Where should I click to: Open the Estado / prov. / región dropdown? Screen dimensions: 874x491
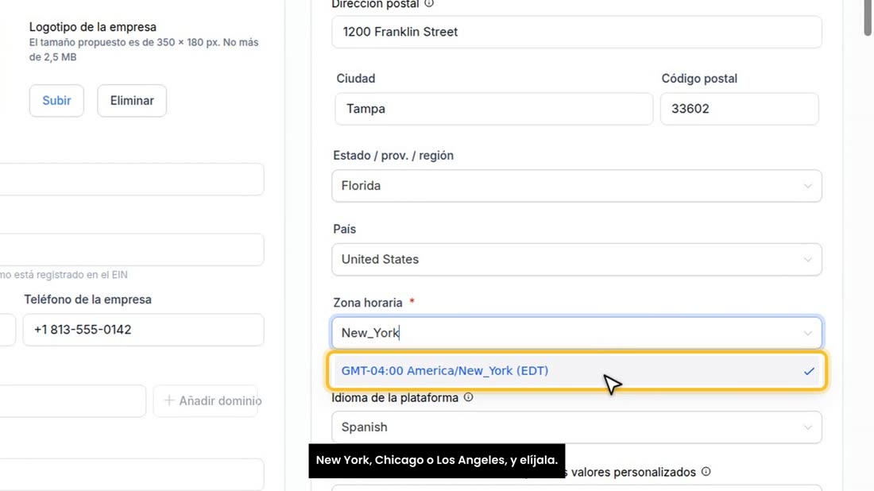click(576, 186)
